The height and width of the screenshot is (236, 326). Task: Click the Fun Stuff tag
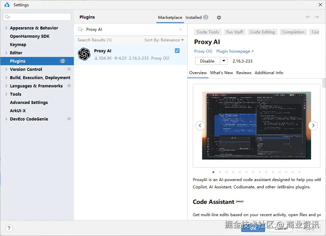(x=235, y=32)
